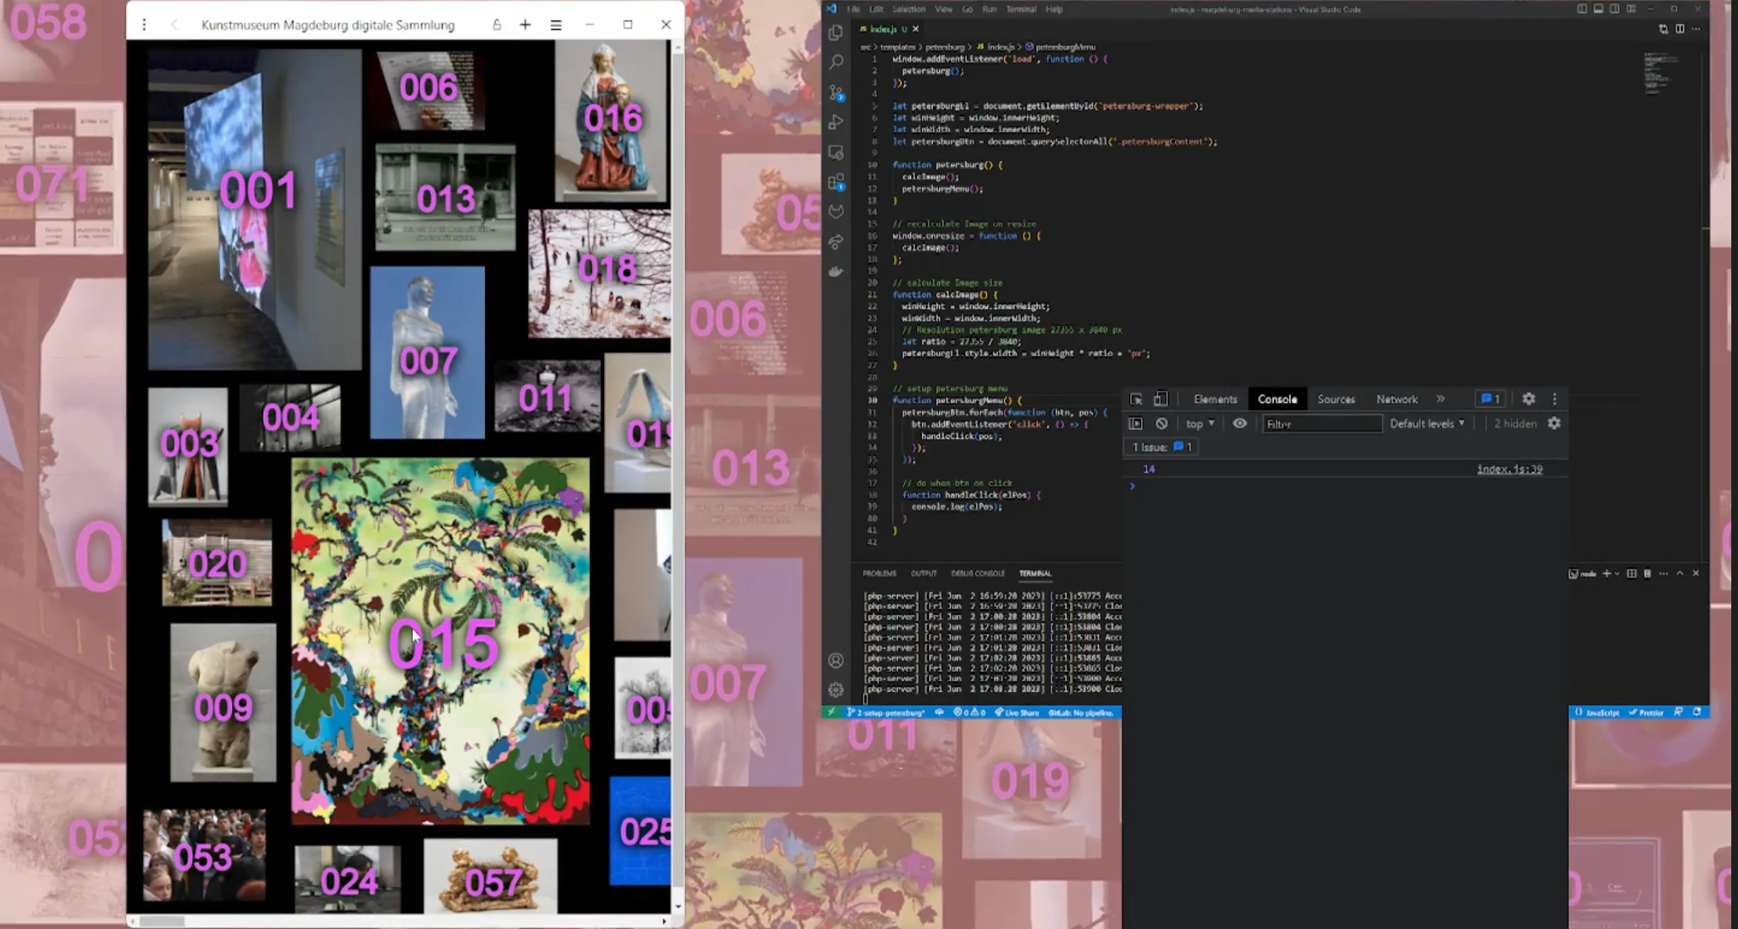Open the Live Share view in the activity bar
This screenshot has height=929, width=1738.
[837, 241]
